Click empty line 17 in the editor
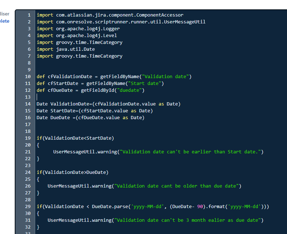 coord(144,125)
